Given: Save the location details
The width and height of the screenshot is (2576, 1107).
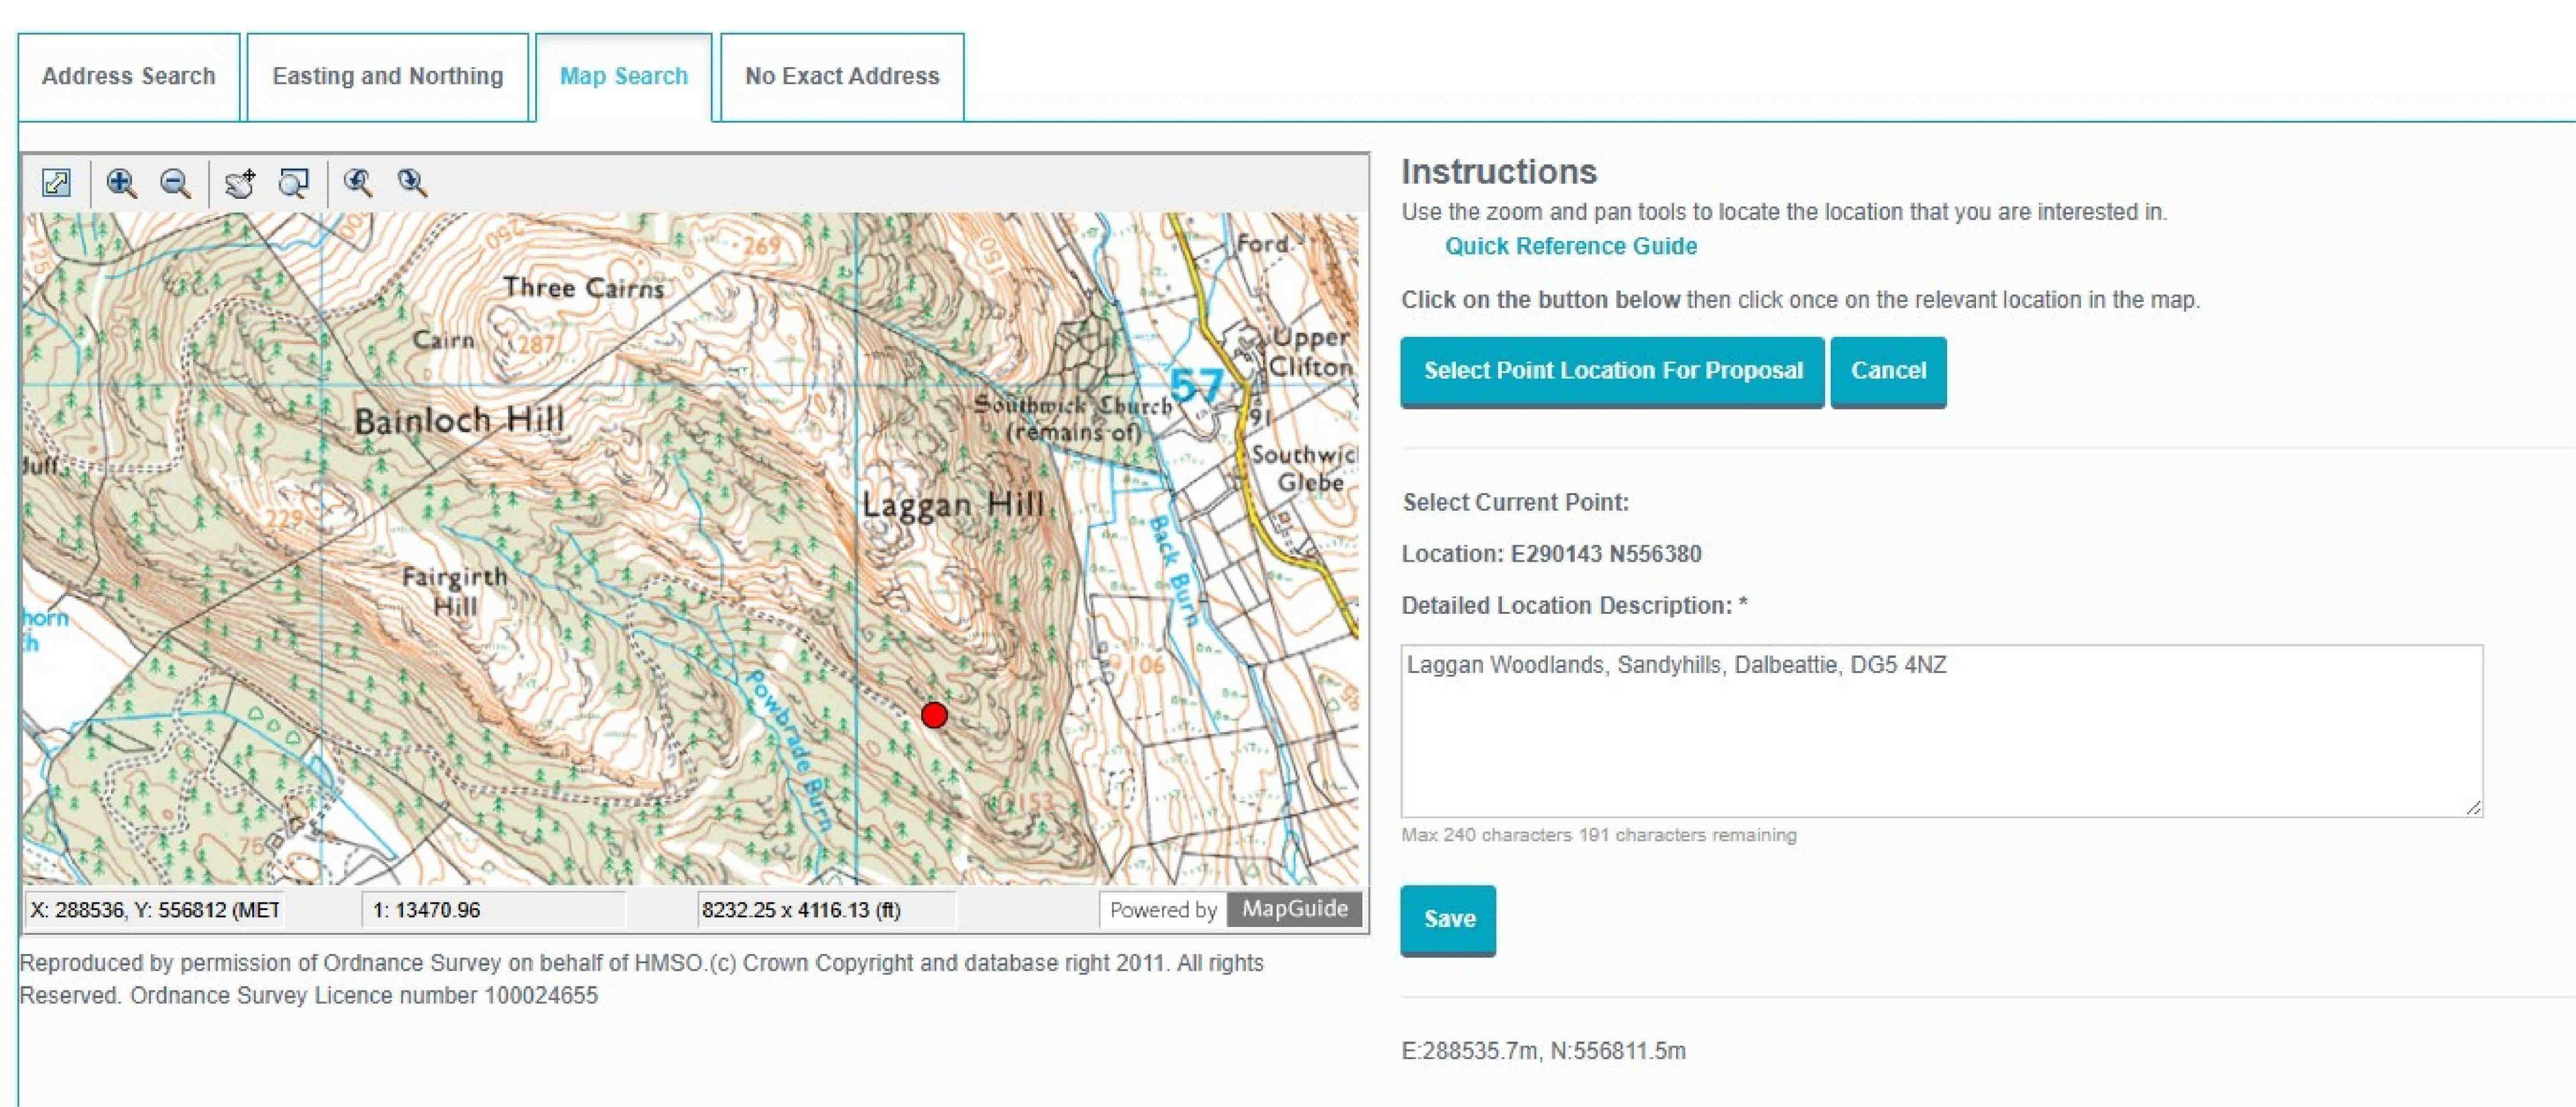Looking at the screenshot, I should click(1448, 919).
